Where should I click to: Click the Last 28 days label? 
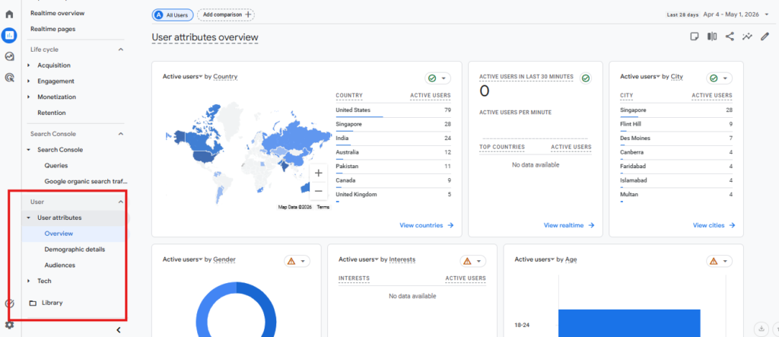pyautogui.click(x=683, y=15)
